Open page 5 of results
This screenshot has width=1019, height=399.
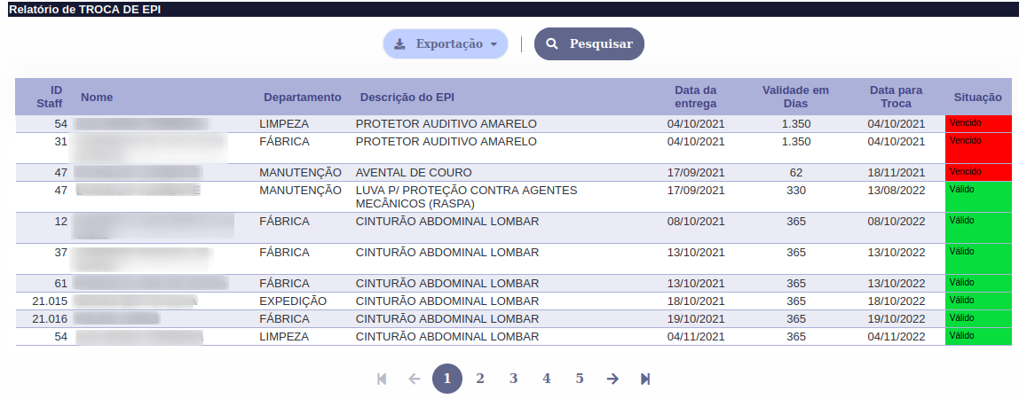[x=580, y=379]
